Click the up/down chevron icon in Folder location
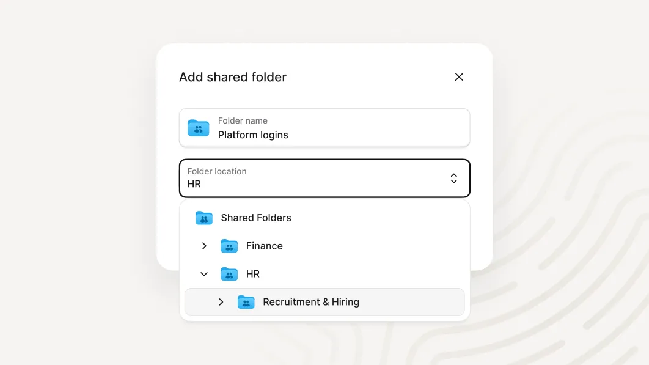Screen dimensions: 649x365 coord(454,178)
